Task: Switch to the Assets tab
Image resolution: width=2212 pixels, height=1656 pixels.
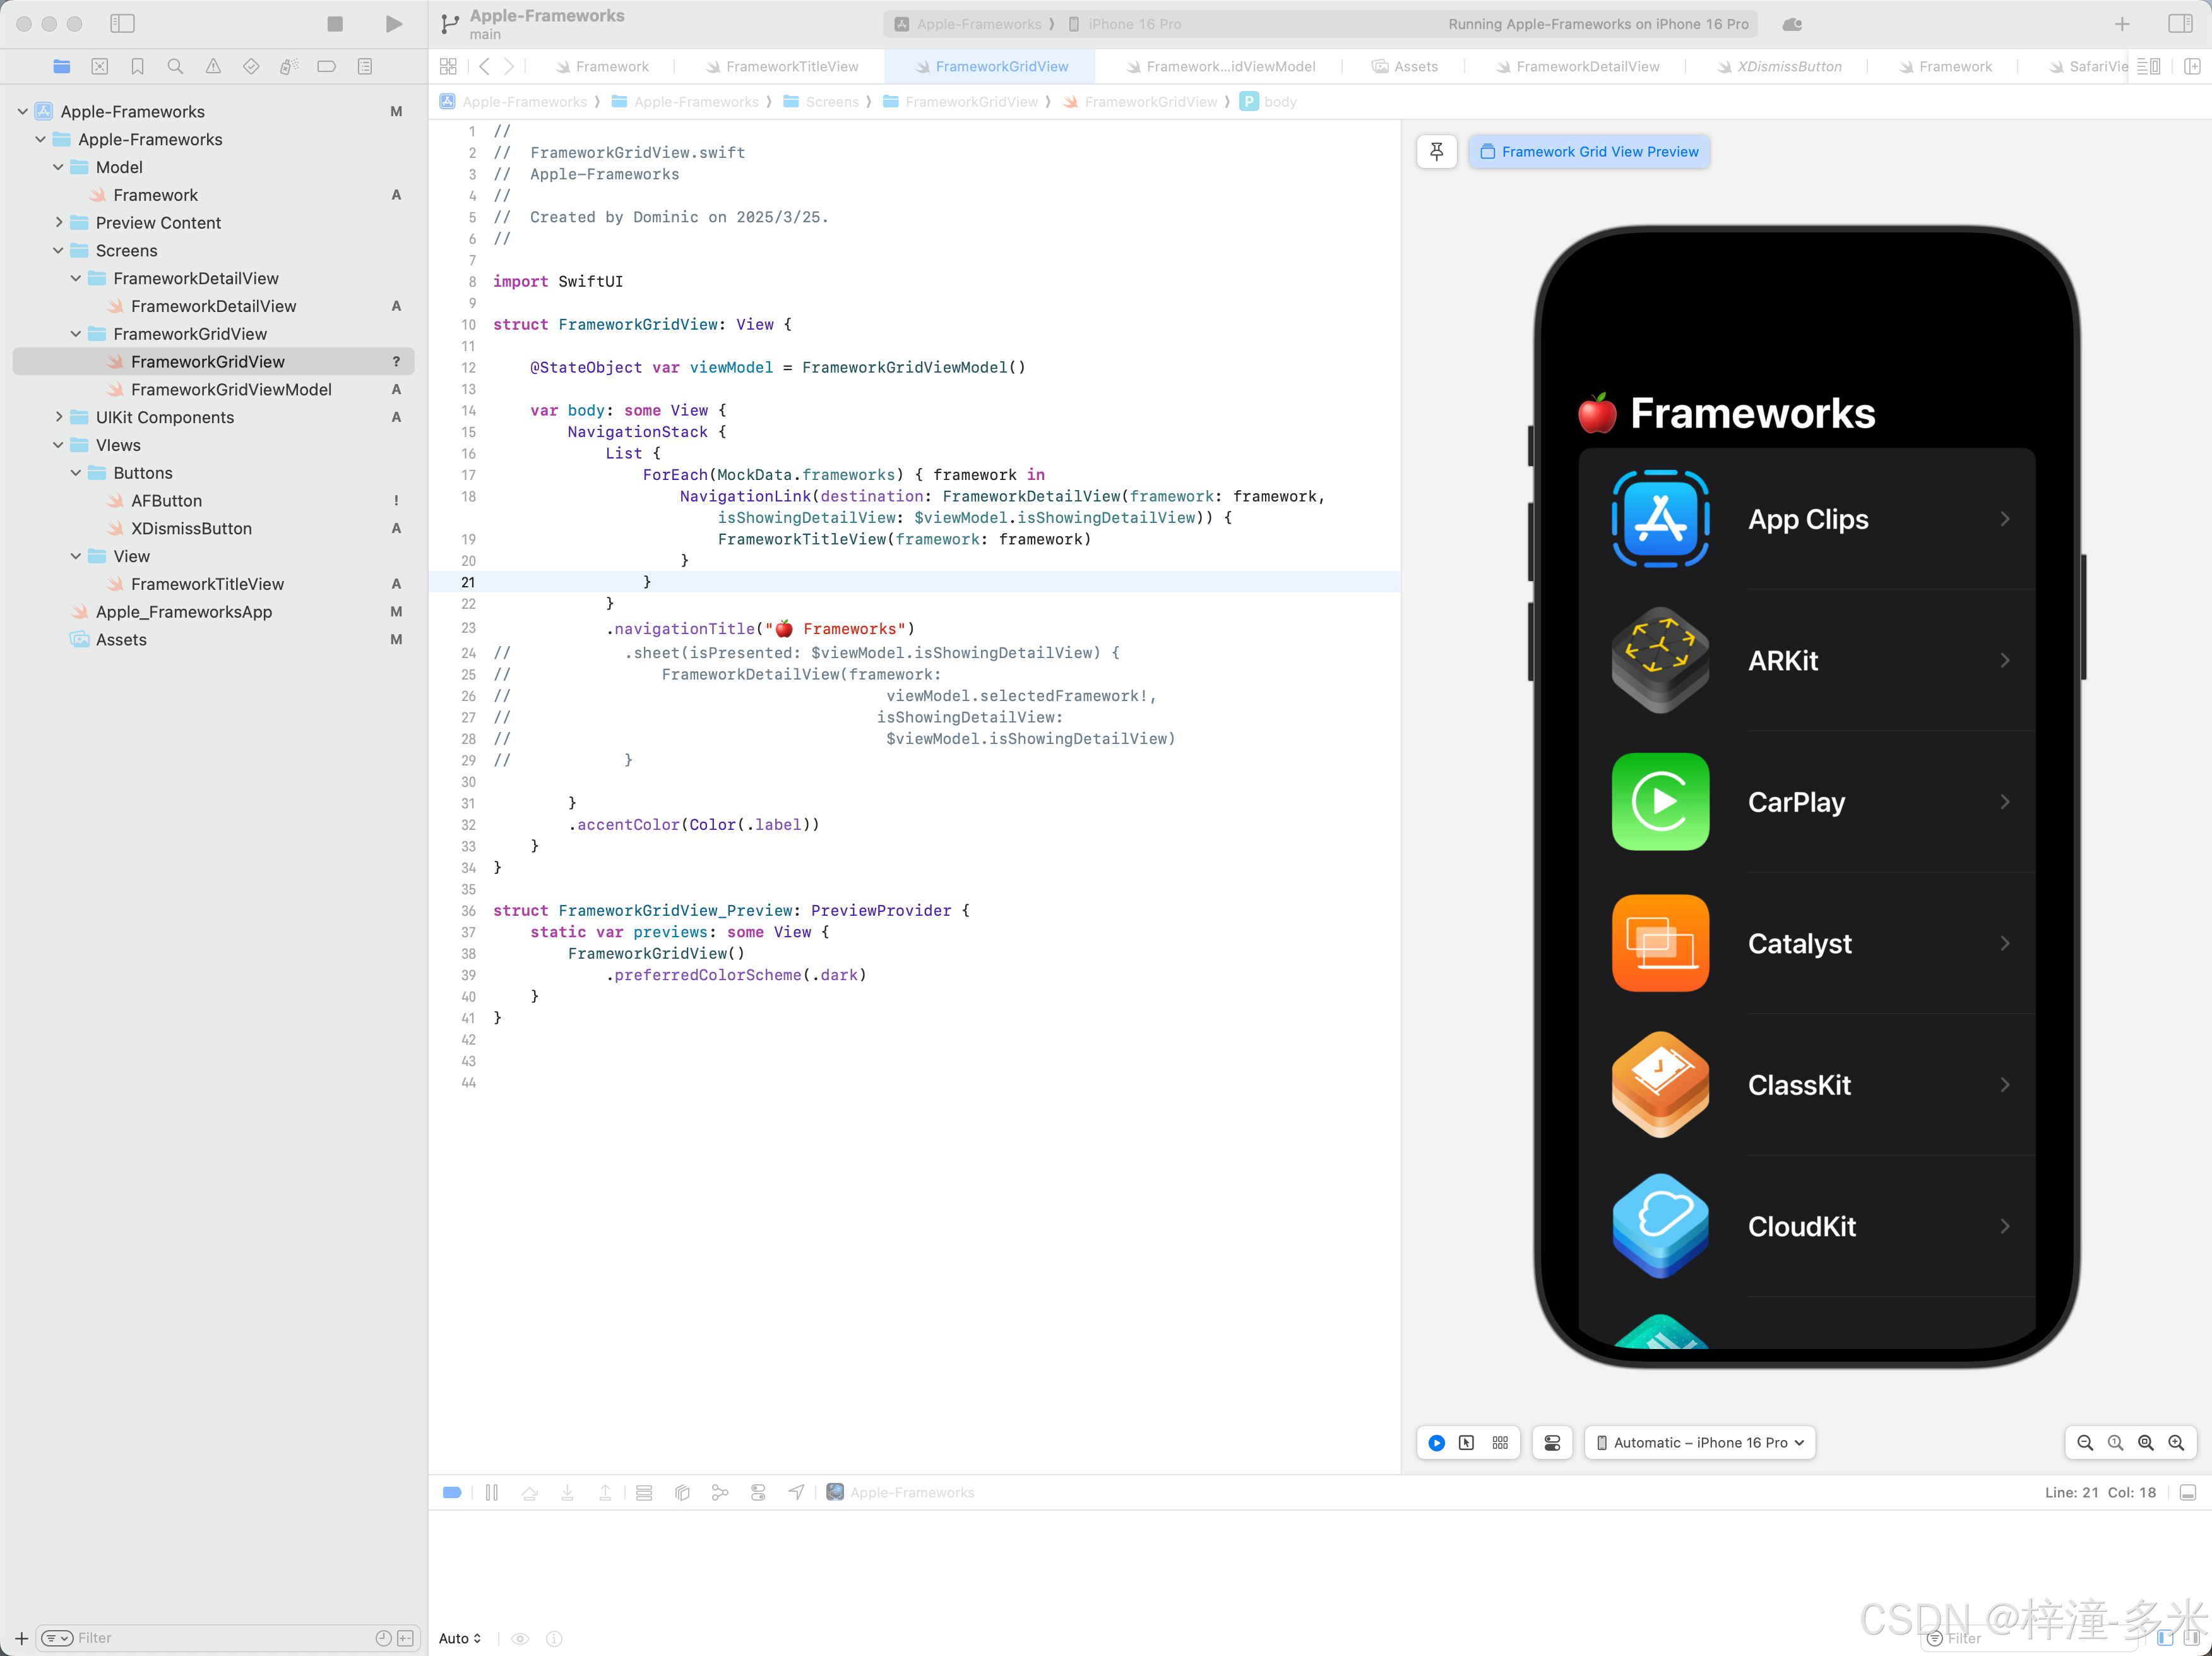Action: (x=1404, y=67)
